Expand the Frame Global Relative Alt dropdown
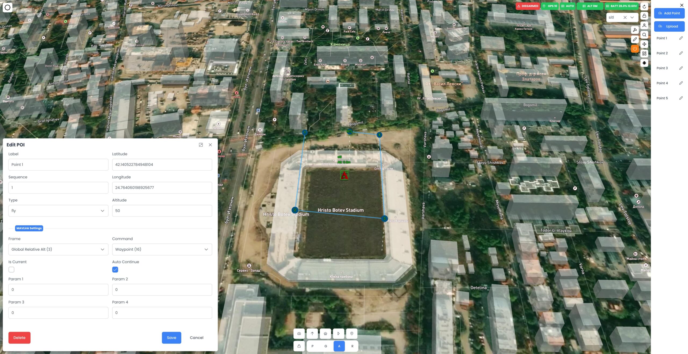This screenshot has width=688, height=354. 58,249
